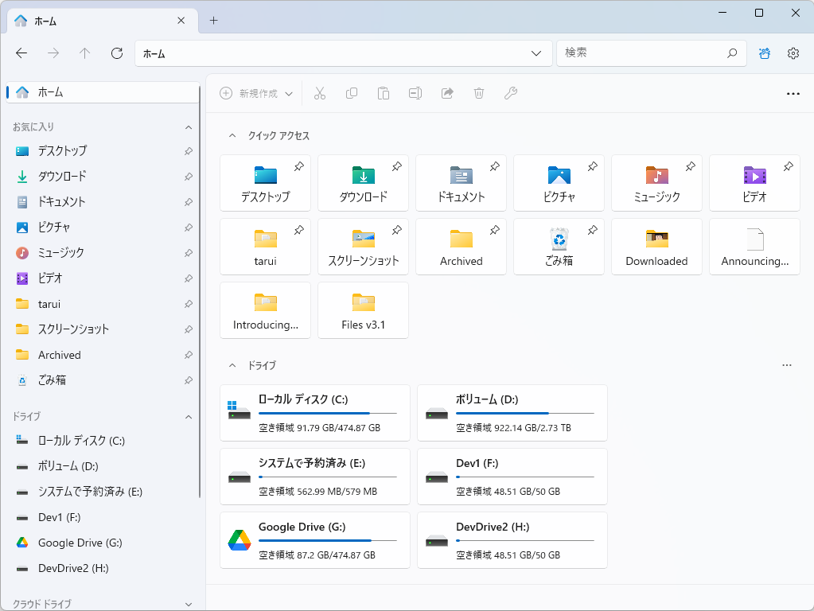Select the Paste icon
Image resolution: width=814 pixels, height=611 pixels.
click(x=384, y=93)
